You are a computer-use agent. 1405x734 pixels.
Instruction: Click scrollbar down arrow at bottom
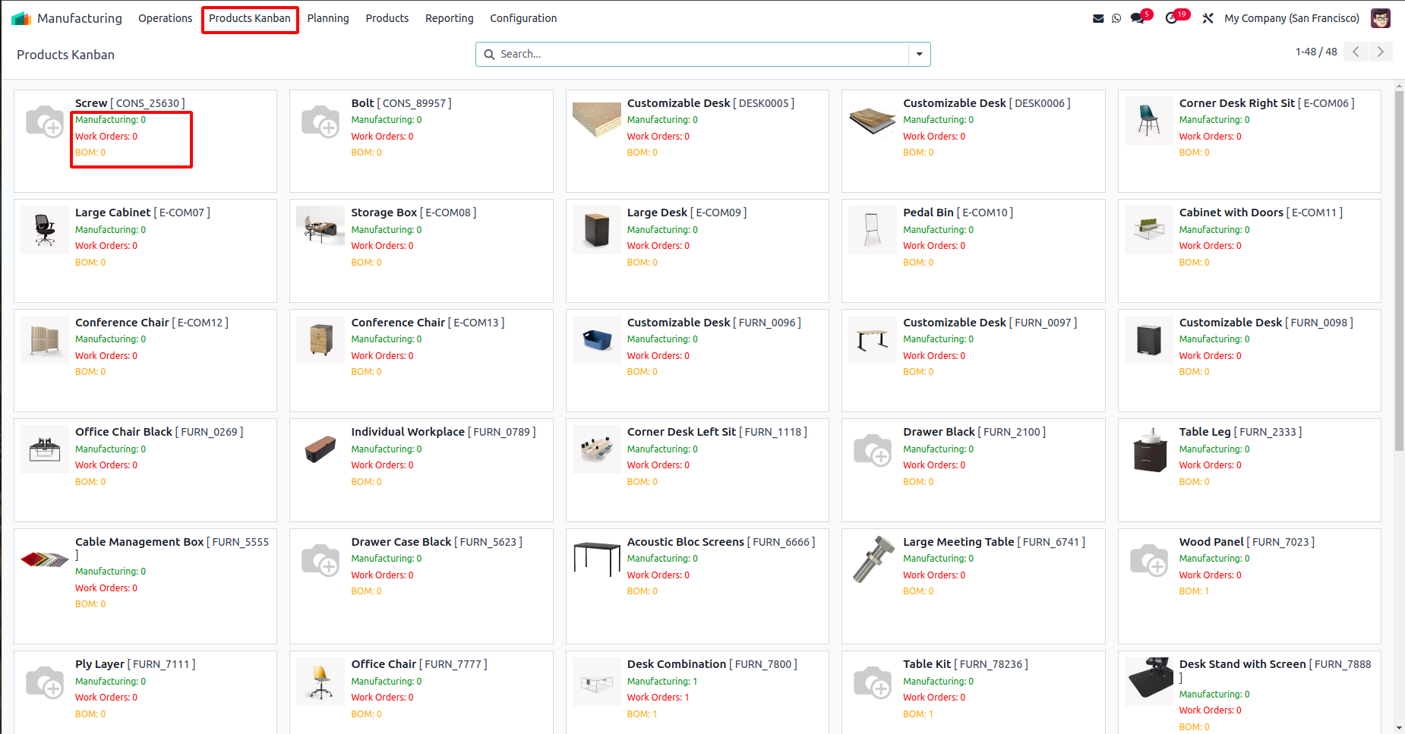tap(1399, 728)
